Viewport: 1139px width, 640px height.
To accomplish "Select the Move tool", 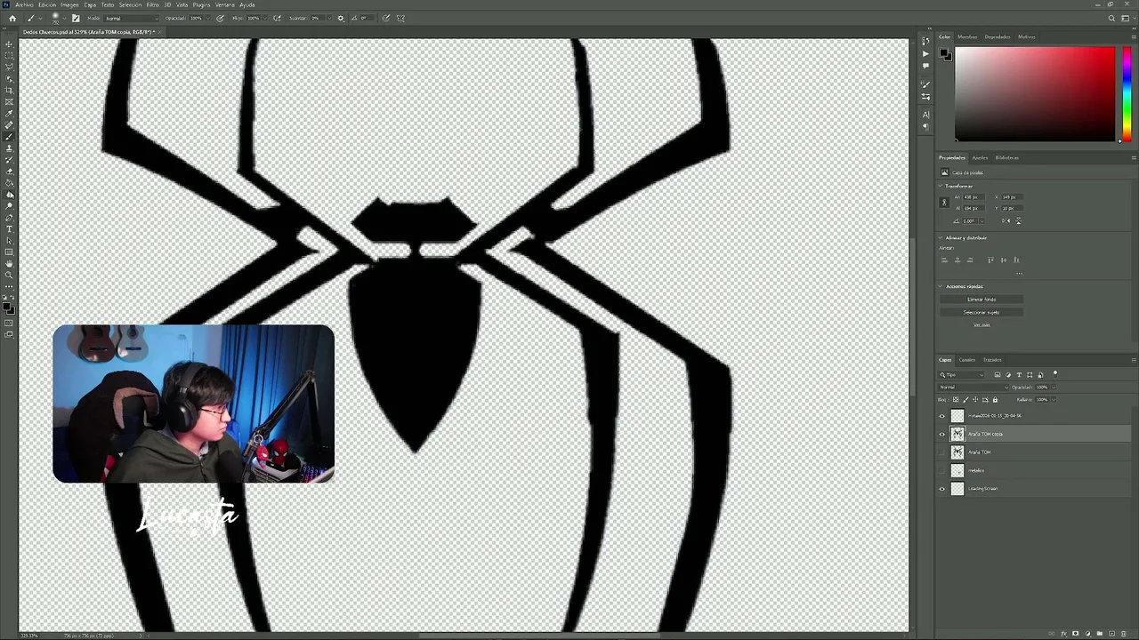I will tap(10, 44).
